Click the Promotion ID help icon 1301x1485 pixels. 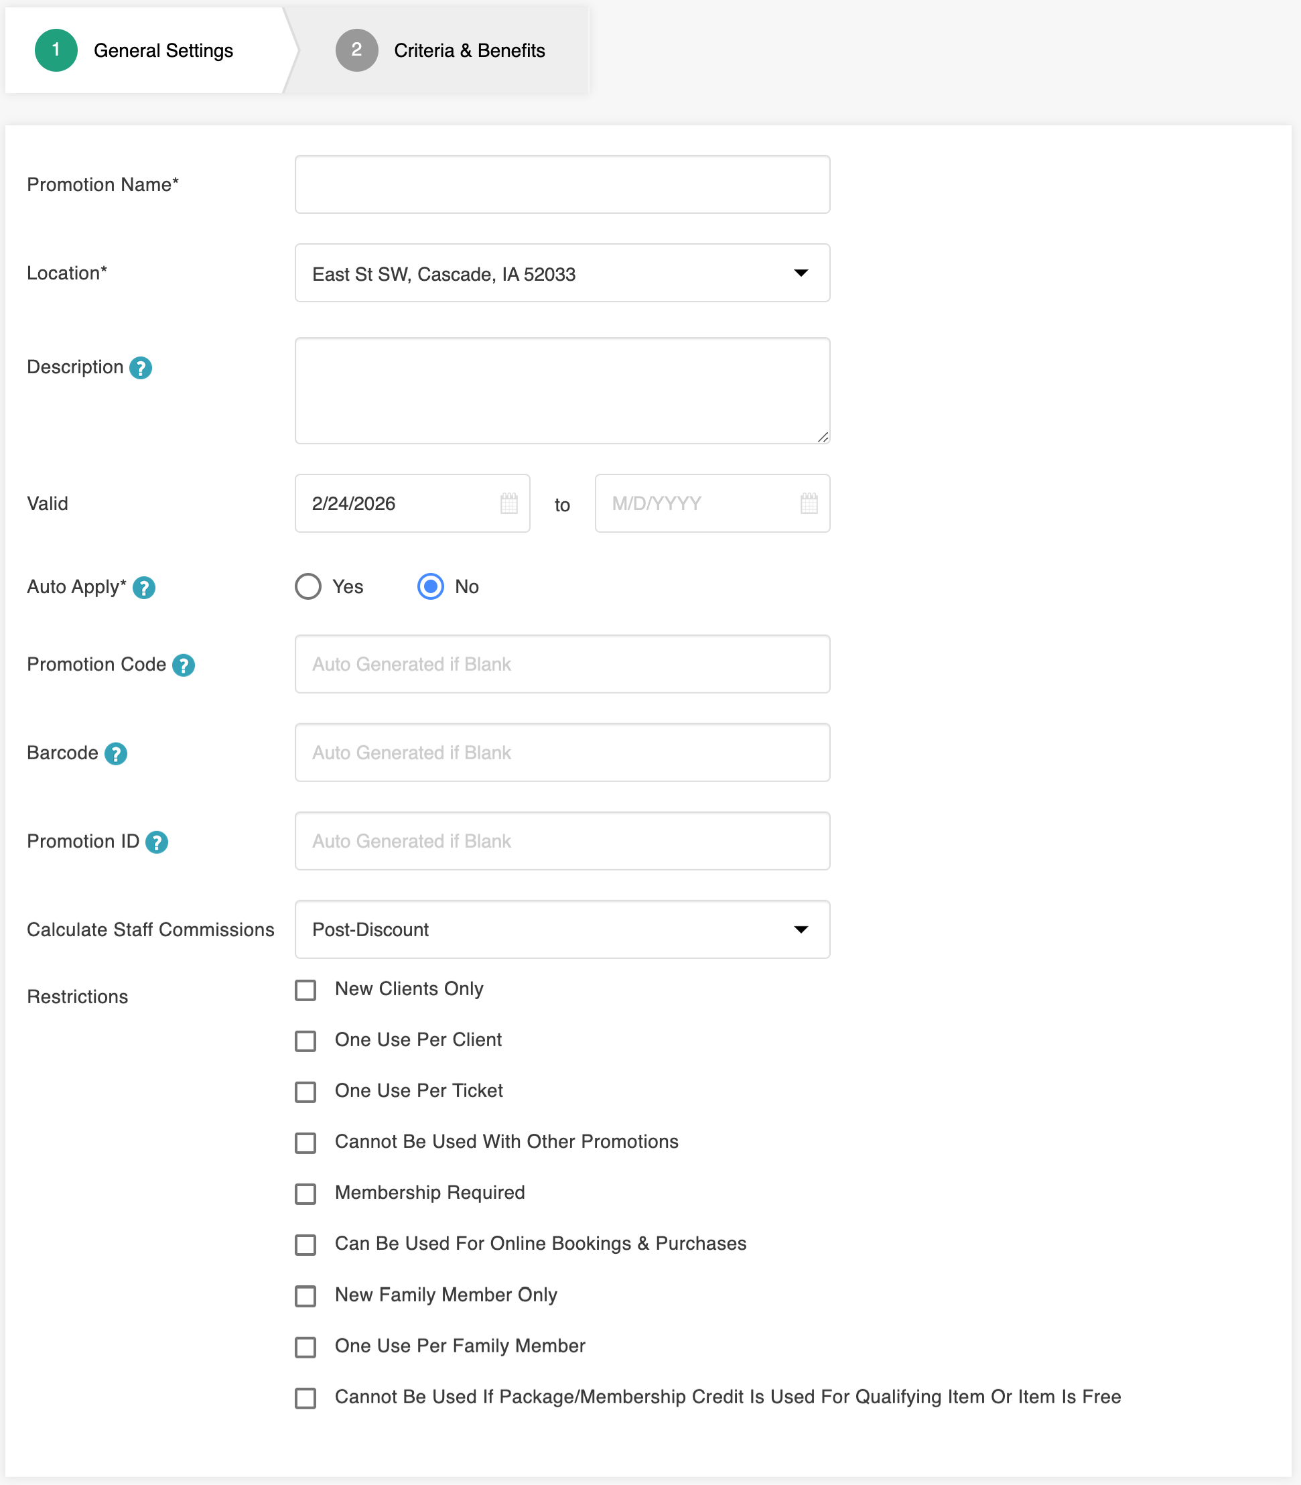[x=156, y=842]
